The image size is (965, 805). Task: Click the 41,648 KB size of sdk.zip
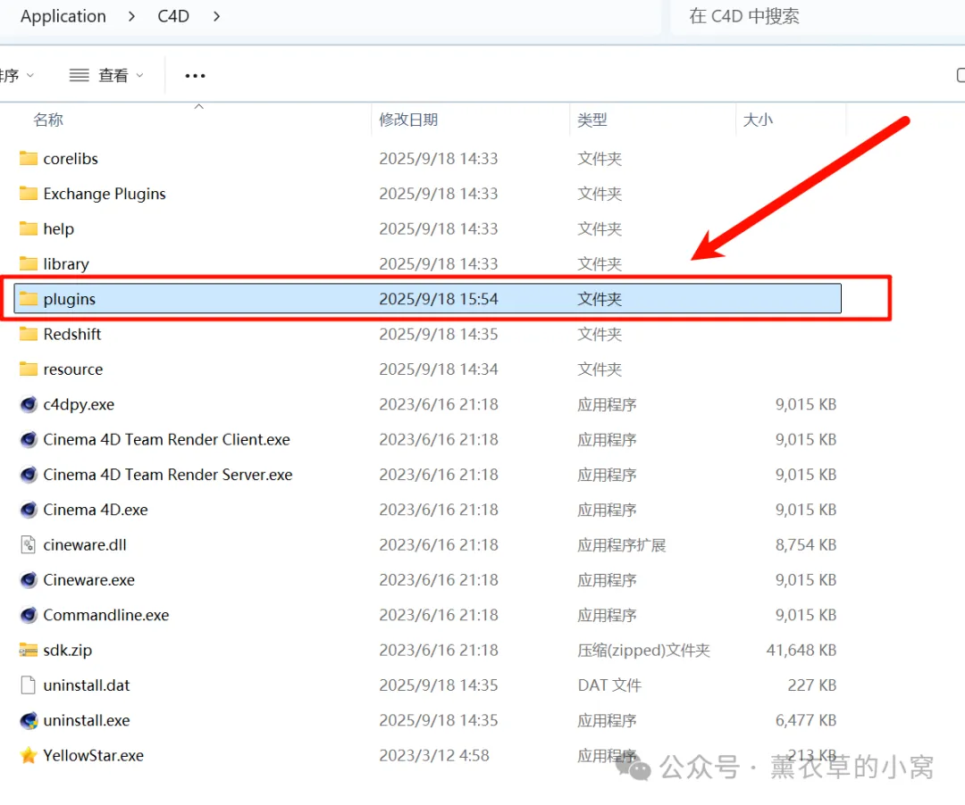[x=801, y=650]
